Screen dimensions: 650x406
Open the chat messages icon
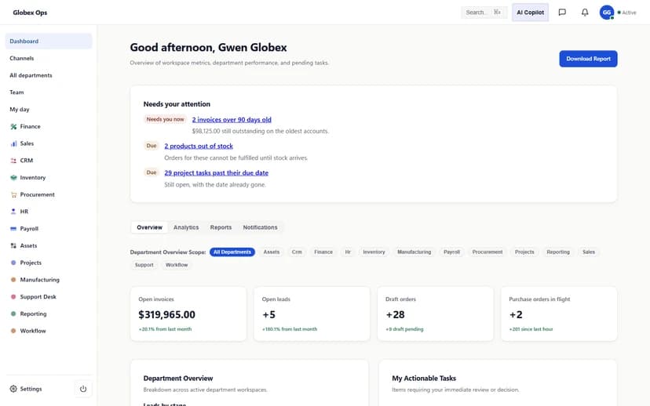[562, 13]
